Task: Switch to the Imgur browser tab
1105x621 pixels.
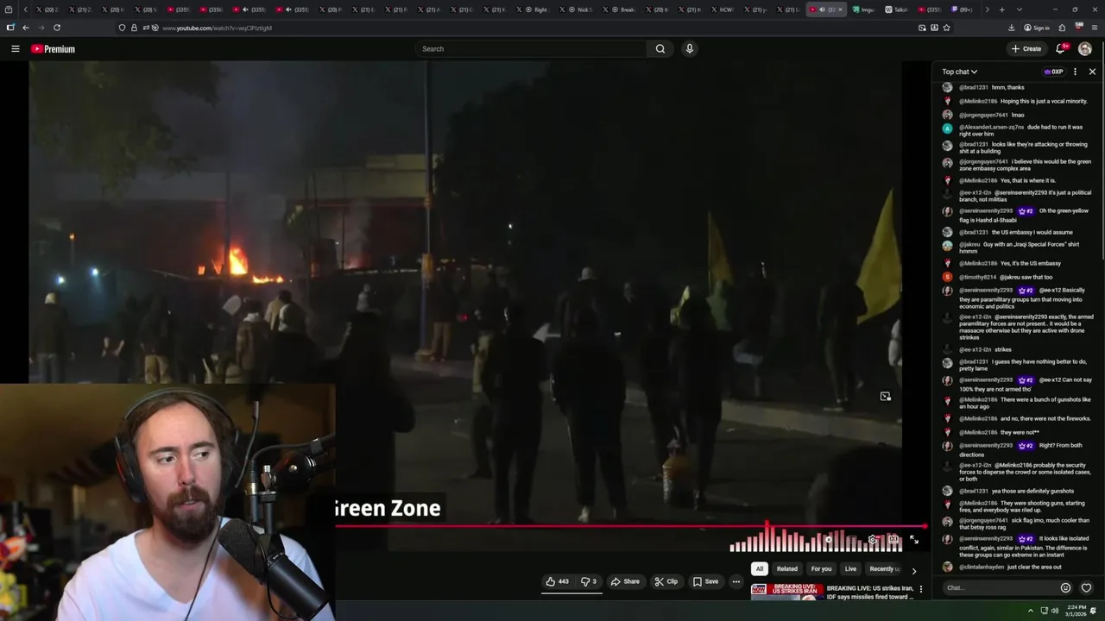Action: (864, 9)
